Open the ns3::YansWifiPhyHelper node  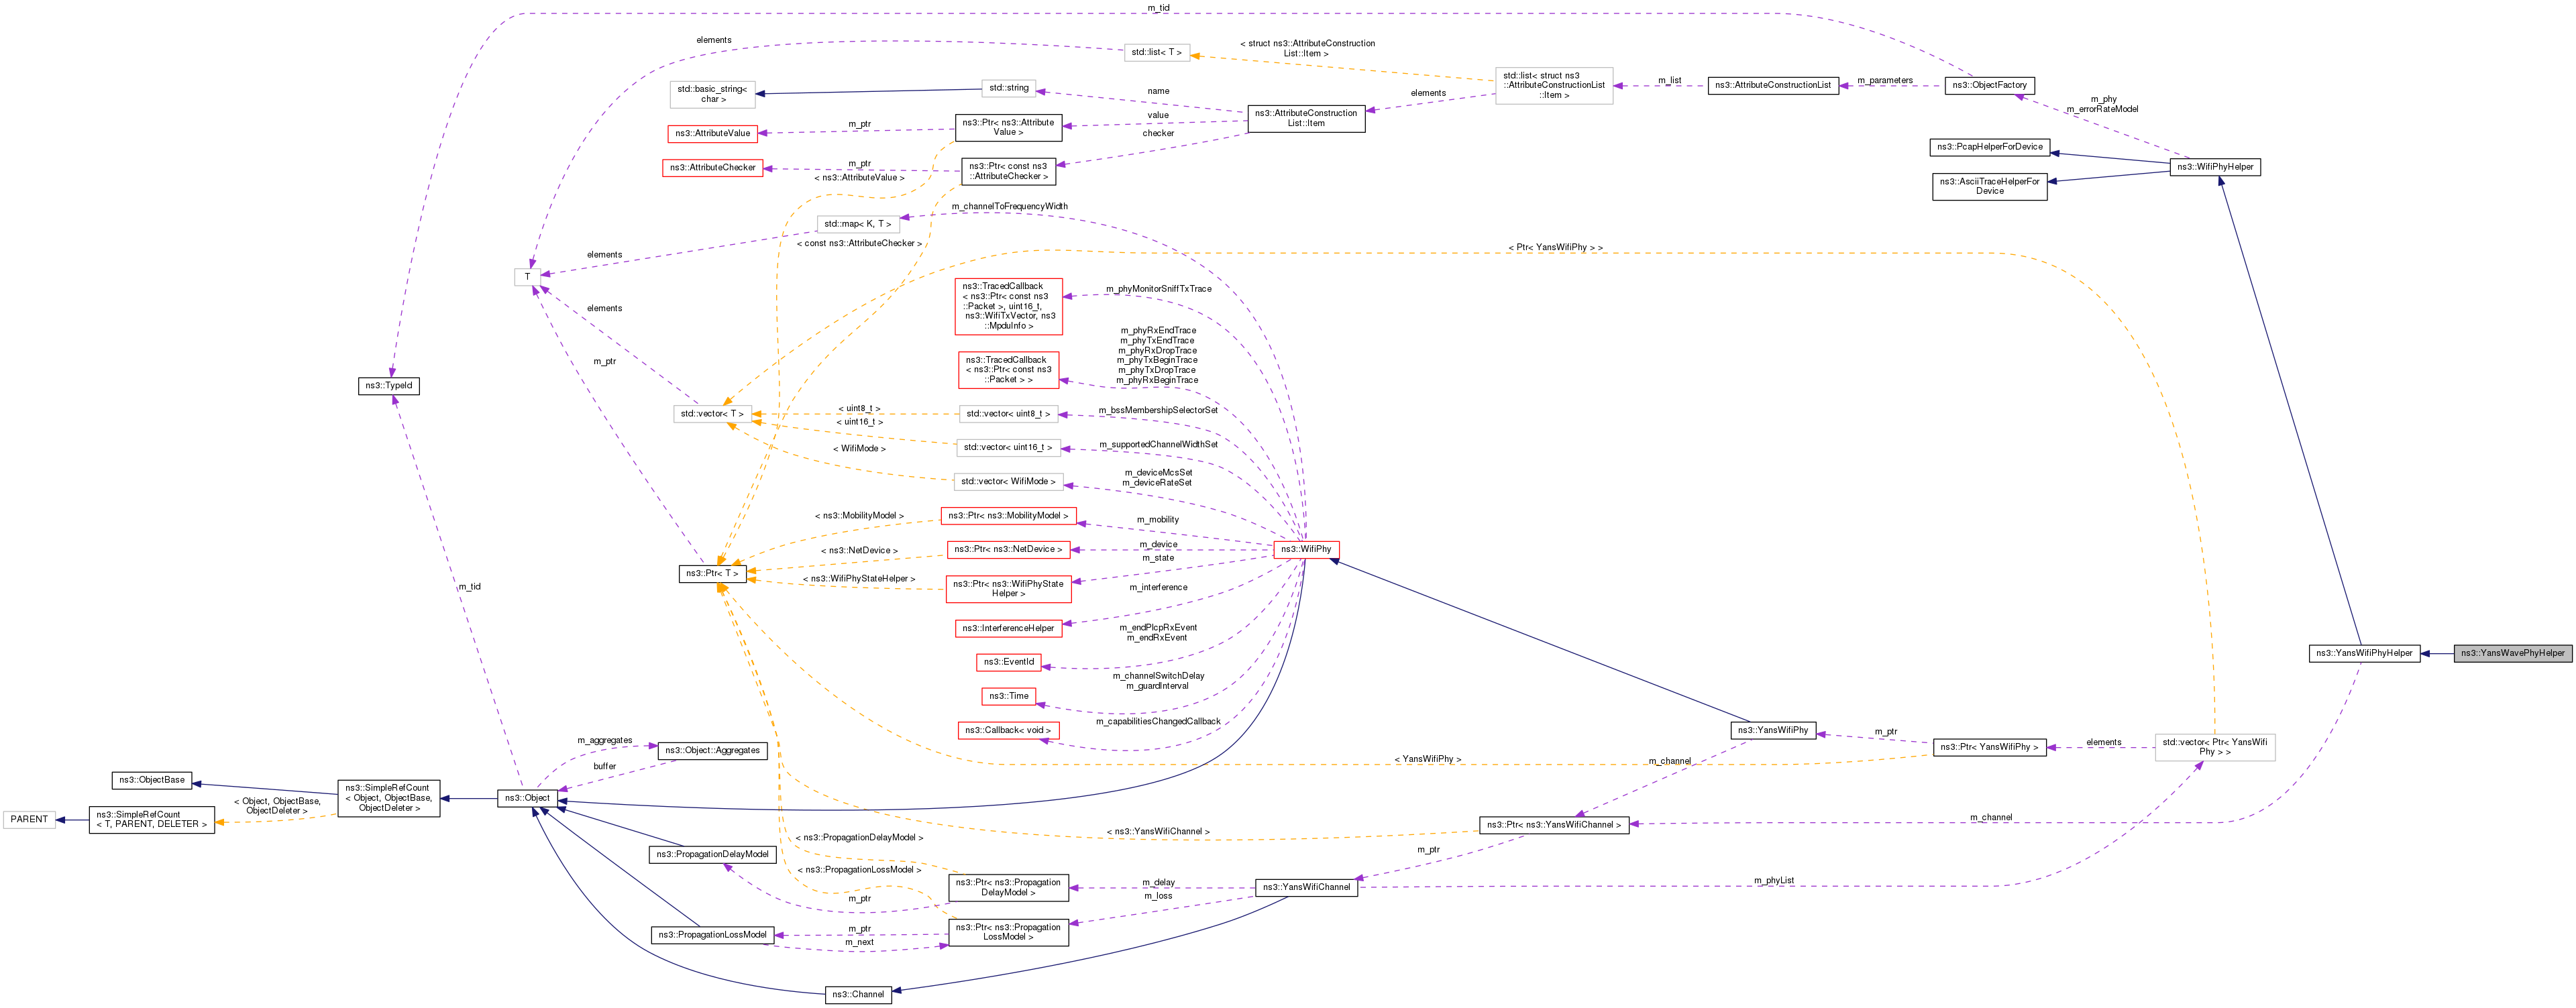click(x=2364, y=653)
